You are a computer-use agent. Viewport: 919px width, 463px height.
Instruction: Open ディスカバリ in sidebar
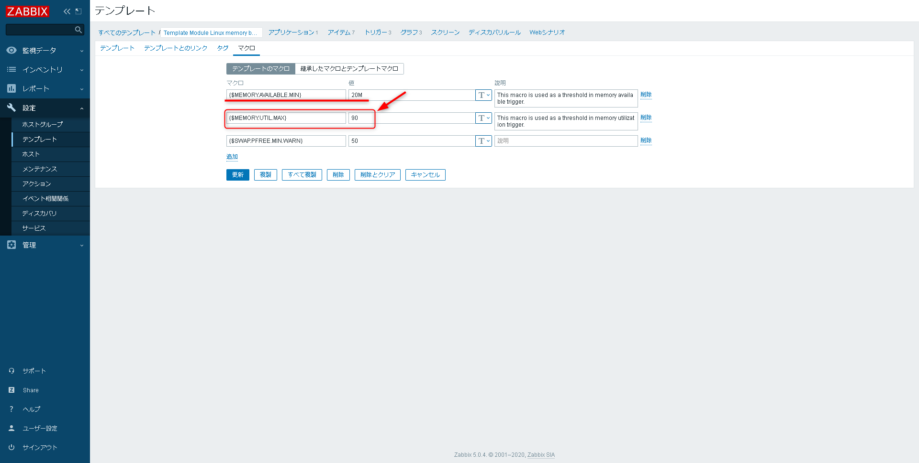click(51, 213)
